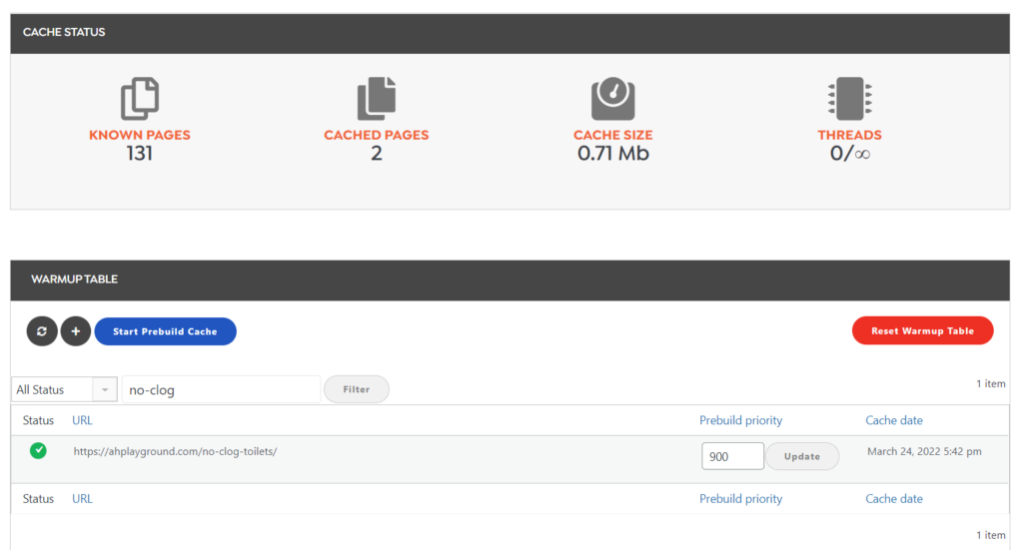Sort by Cache date in top header
Viewport: 1023px width, 550px height.
tap(893, 420)
